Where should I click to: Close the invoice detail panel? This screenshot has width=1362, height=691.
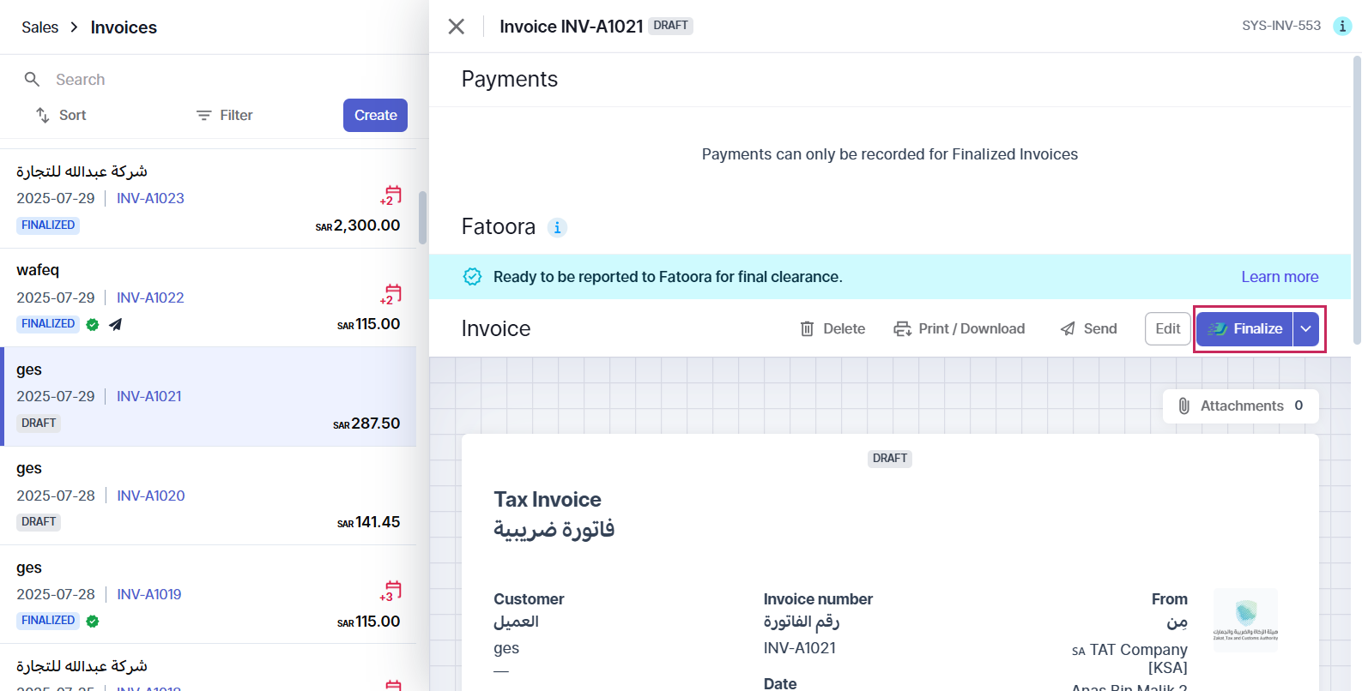click(457, 27)
